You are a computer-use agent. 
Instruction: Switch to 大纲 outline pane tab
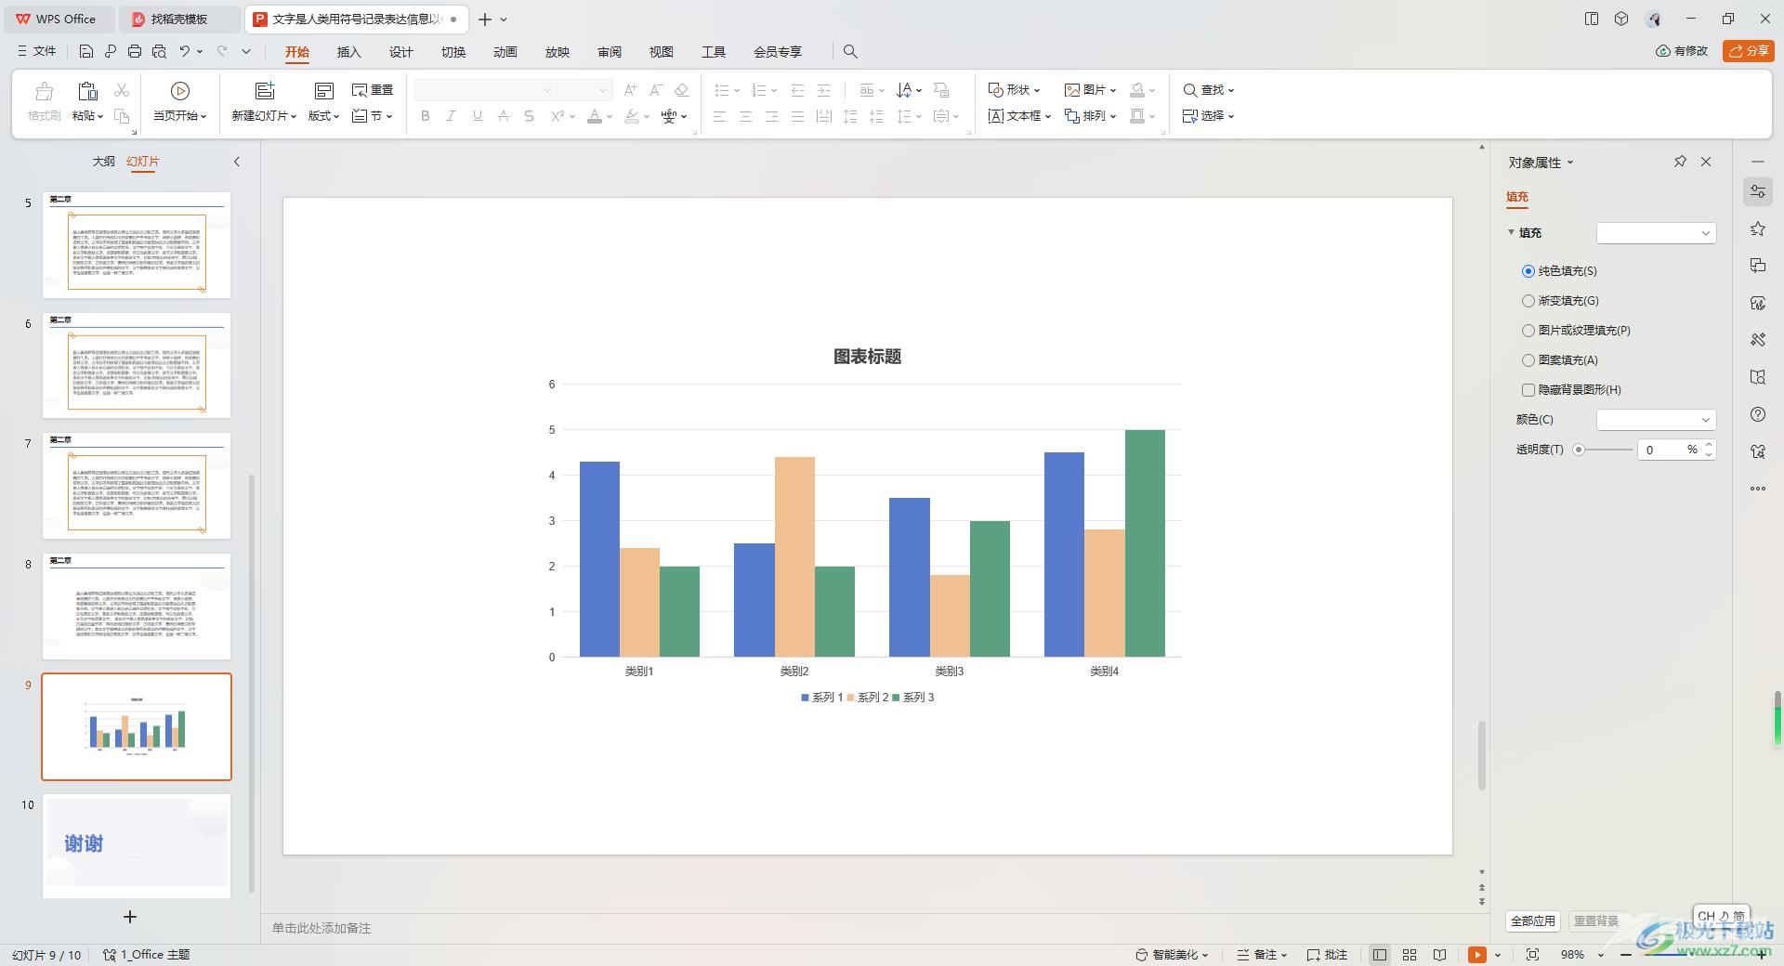click(103, 162)
